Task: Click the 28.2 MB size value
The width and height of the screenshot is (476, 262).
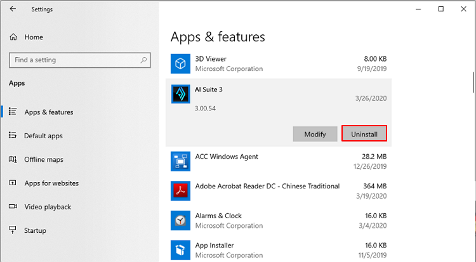Action: [x=374, y=157]
